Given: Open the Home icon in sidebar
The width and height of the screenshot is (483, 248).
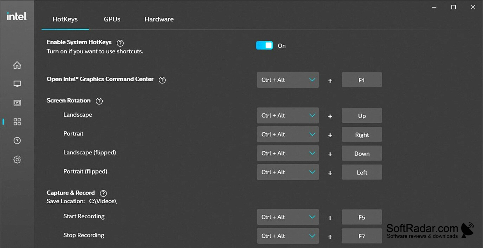Looking at the screenshot, I should pyautogui.click(x=17, y=65).
